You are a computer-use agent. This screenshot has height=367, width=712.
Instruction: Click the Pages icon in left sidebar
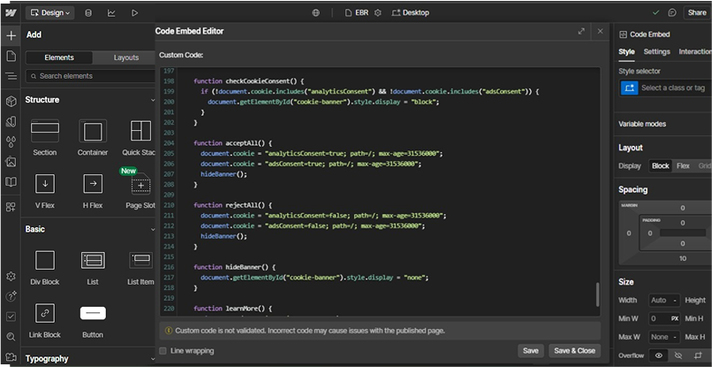point(11,56)
